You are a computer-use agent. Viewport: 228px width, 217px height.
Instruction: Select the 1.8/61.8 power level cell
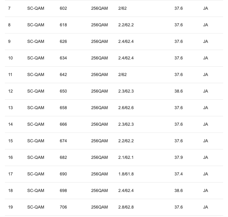tap(126, 174)
